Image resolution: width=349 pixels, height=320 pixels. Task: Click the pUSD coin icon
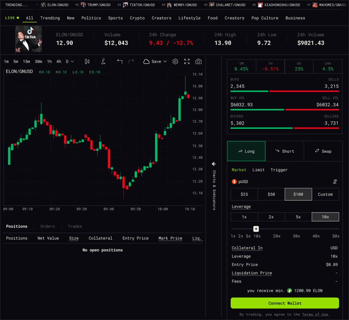pyautogui.click(x=234, y=182)
